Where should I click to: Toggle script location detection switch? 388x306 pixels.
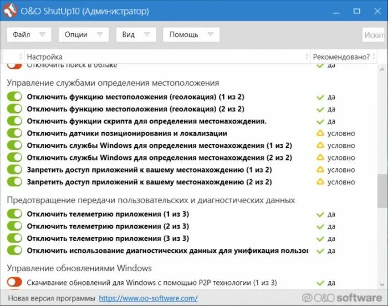pos(14,121)
